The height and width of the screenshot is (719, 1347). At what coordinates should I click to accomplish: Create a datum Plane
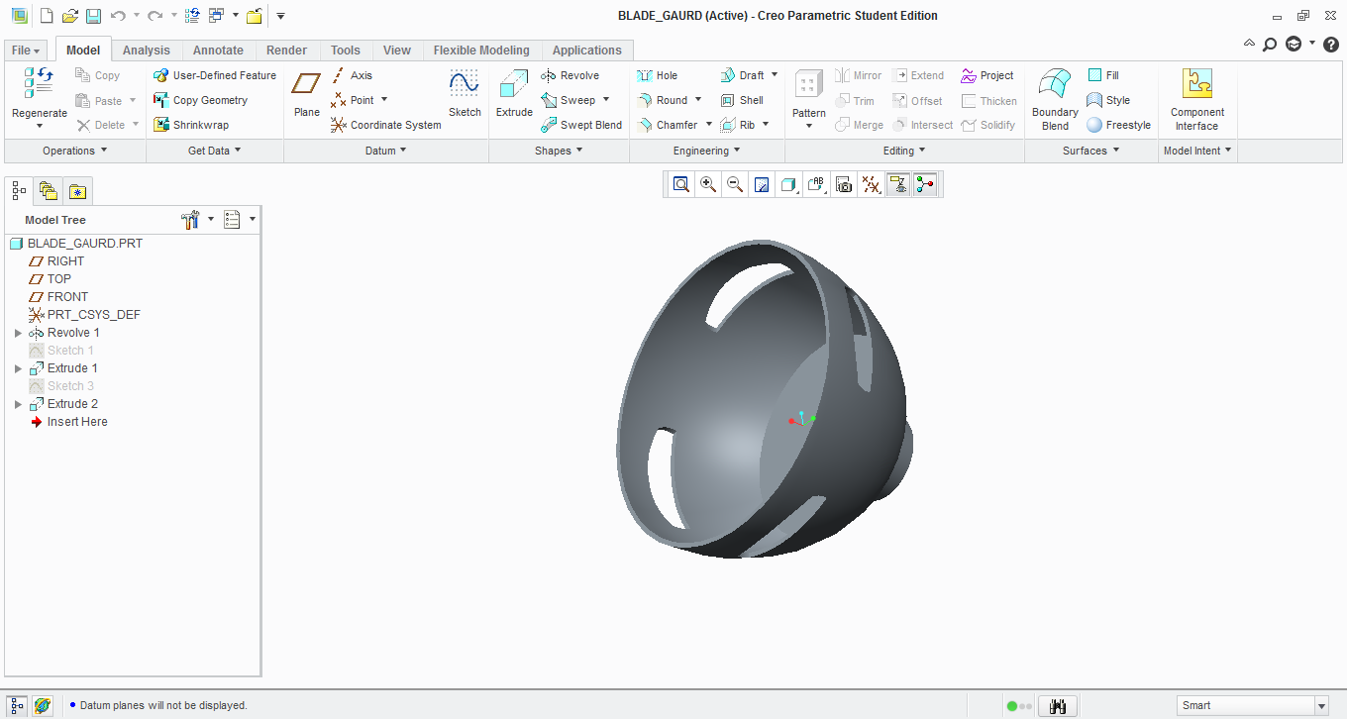click(307, 94)
